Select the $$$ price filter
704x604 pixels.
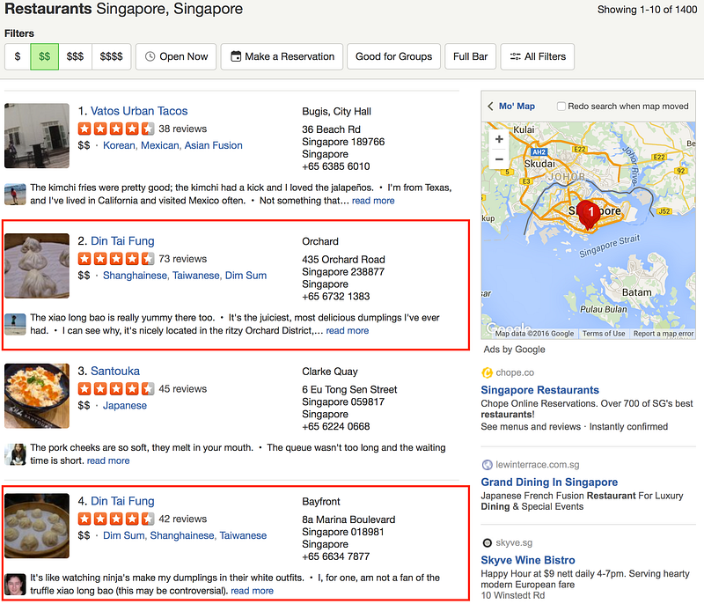click(x=75, y=56)
